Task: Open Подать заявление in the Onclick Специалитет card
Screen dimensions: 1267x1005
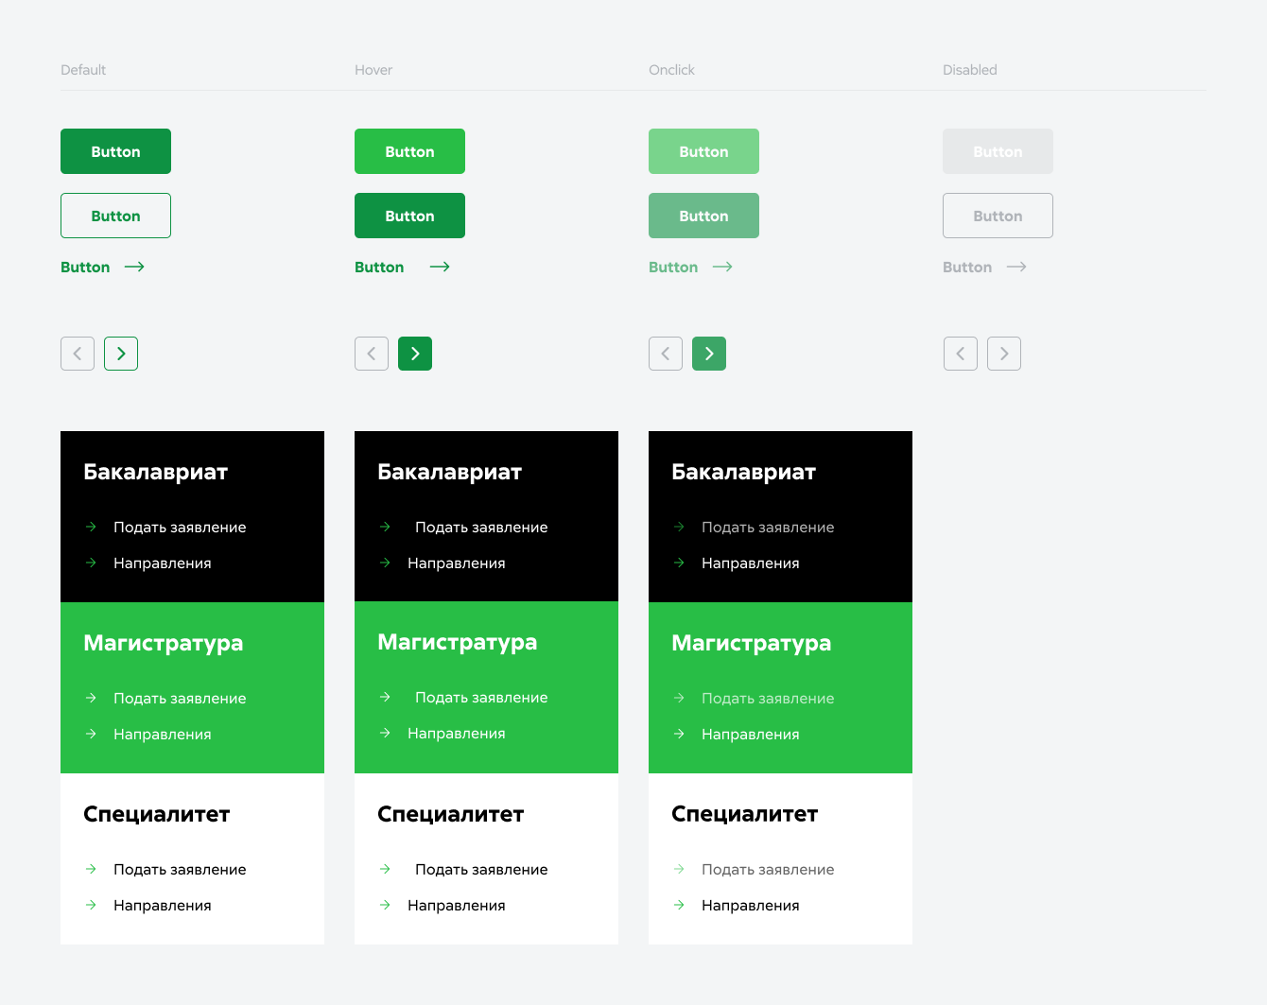Action: [768, 870]
